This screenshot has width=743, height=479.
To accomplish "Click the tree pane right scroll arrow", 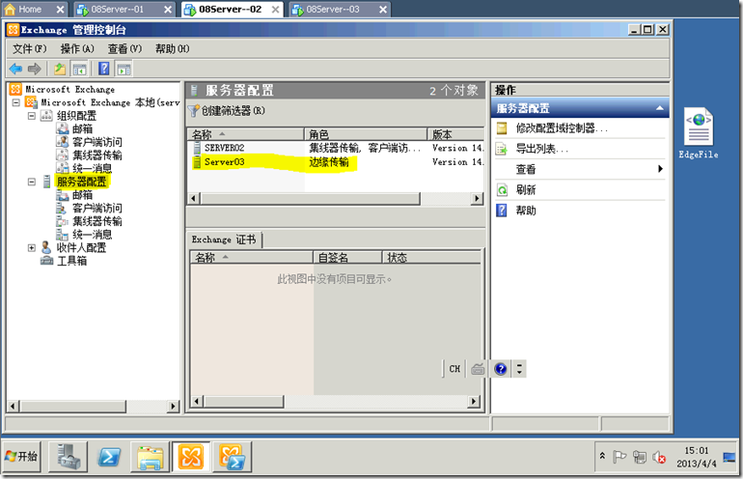I will tap(174, 407).
